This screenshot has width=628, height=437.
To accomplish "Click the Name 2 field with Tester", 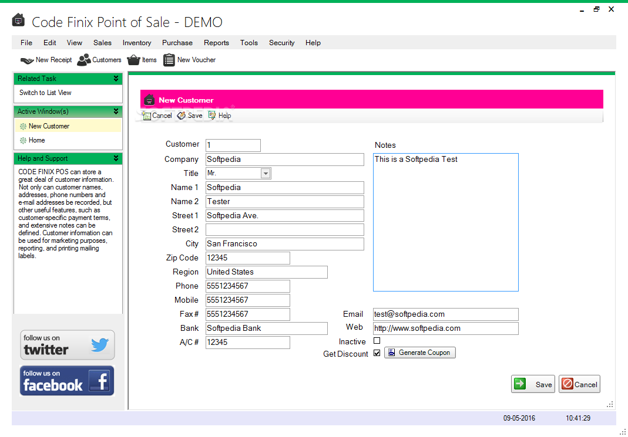I will 285,202.
